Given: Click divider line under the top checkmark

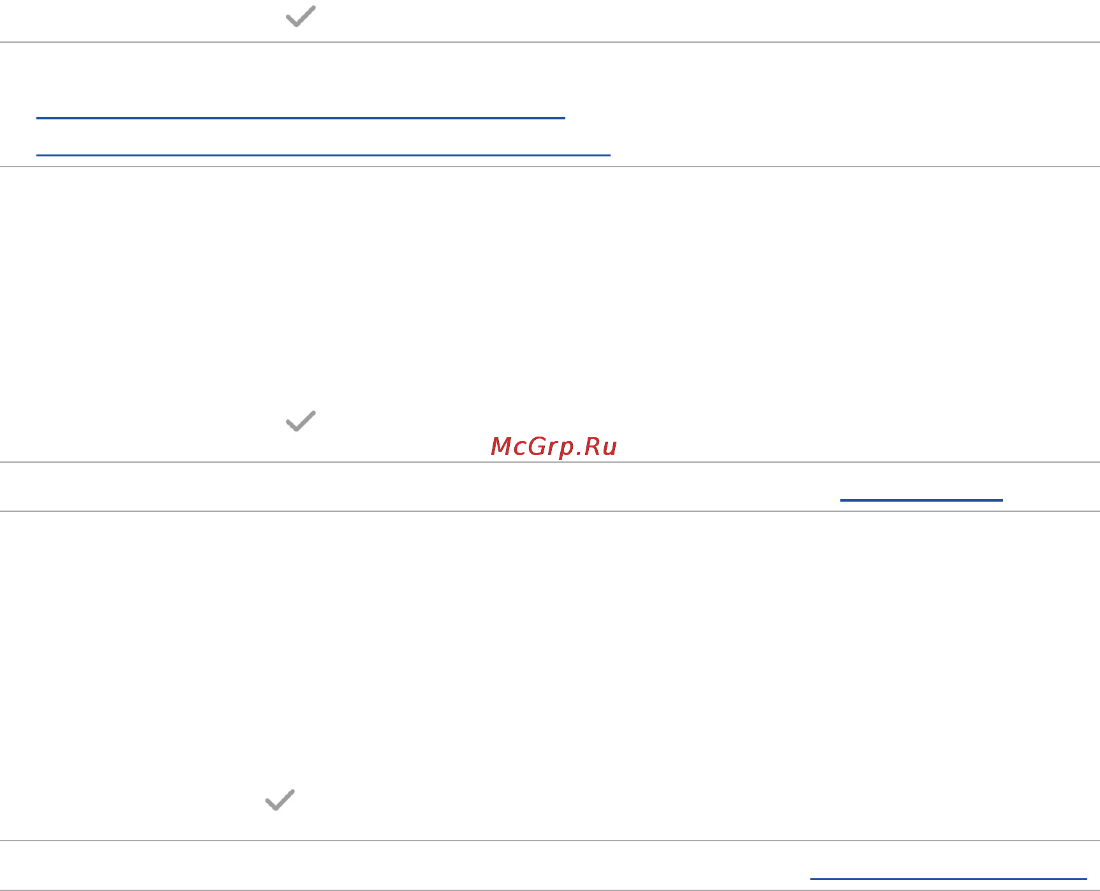Looking at the screenshot, I should point(550,42).
